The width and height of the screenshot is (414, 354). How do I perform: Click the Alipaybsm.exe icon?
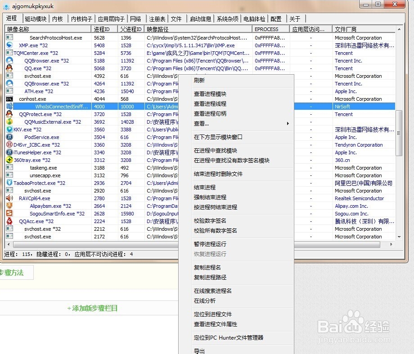tap(9, 206)
